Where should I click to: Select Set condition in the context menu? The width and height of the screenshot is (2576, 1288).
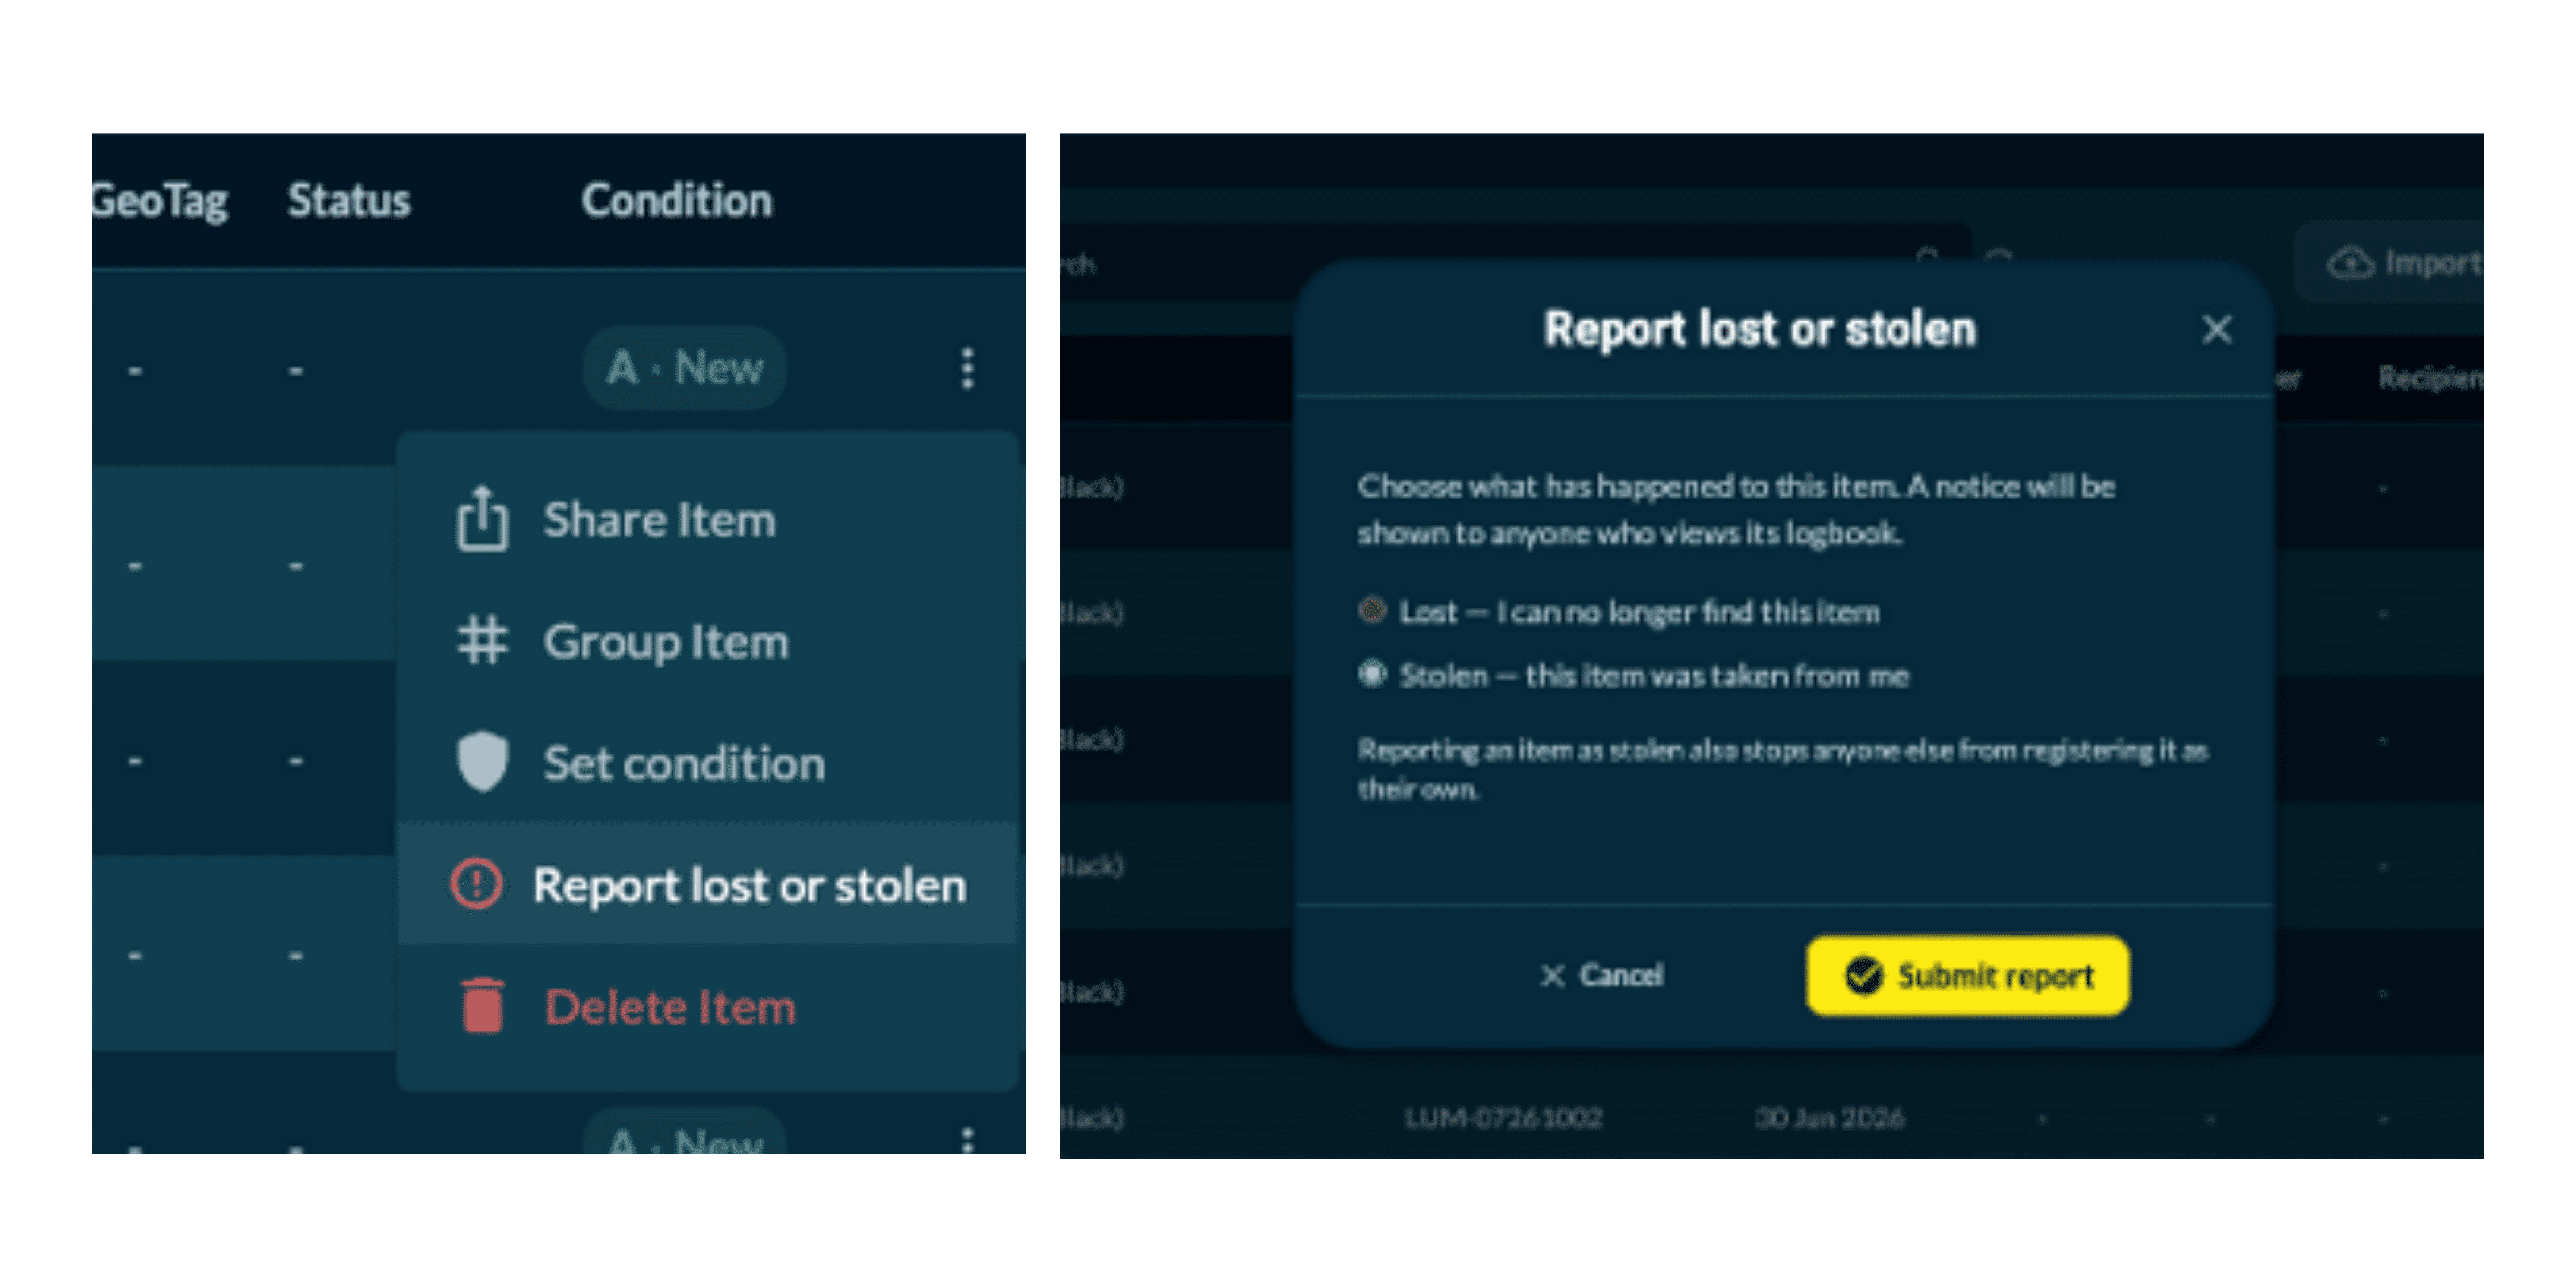point(708,762)
